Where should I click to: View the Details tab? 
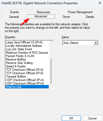pyautogui.click(x=90, y=17)
